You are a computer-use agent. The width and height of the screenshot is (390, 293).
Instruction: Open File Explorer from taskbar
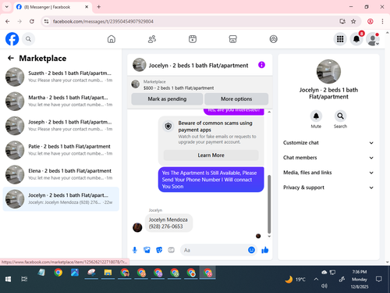pyautogui.click(x=108, y=273)
